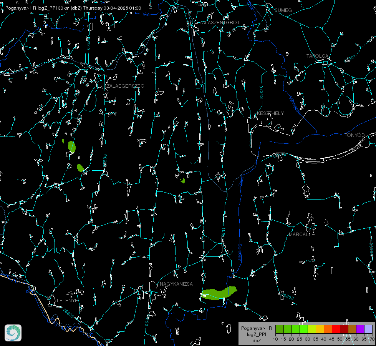Click the Poganyvar-HR logZ_PPI title text
This screenshot has height=346, width=376.
tap(73, 8)
